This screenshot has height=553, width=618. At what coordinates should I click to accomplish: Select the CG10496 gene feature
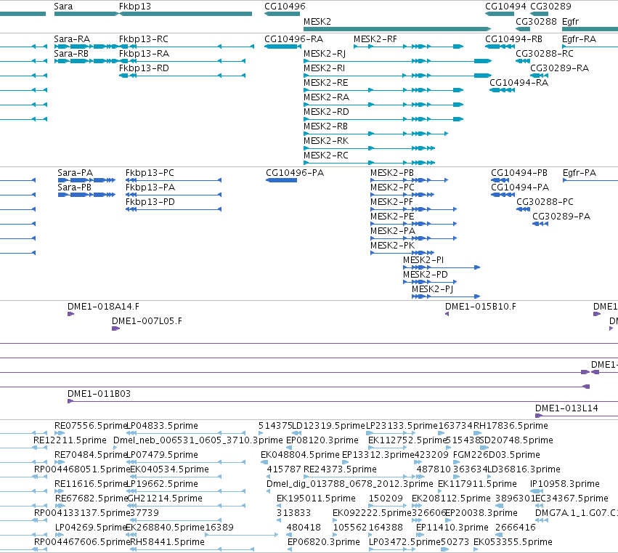282,14
